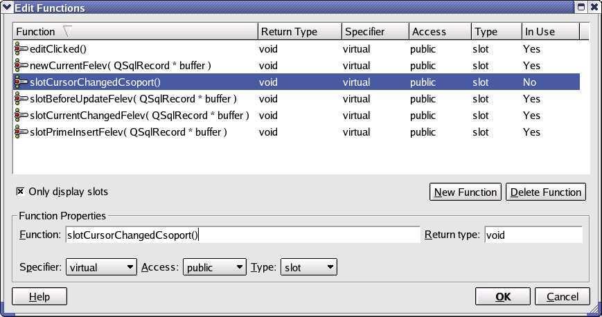Sort by the Return Type column header

point(299,31)
